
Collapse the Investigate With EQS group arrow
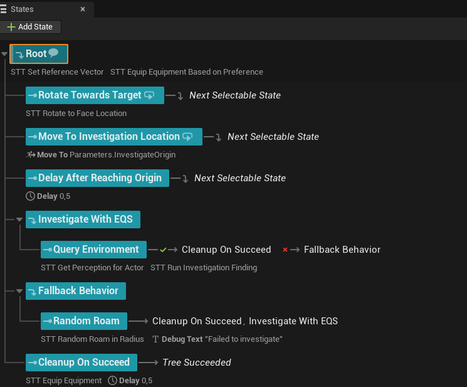(x=19, y=220)
